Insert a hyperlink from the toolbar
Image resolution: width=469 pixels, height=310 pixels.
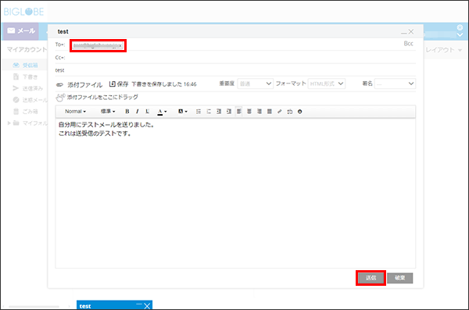tap(280, 112)
